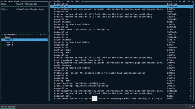The width and height of the screenshot is (195, 109).
Task: Click the billable $ on the Internal Call row
Action: 191,96
